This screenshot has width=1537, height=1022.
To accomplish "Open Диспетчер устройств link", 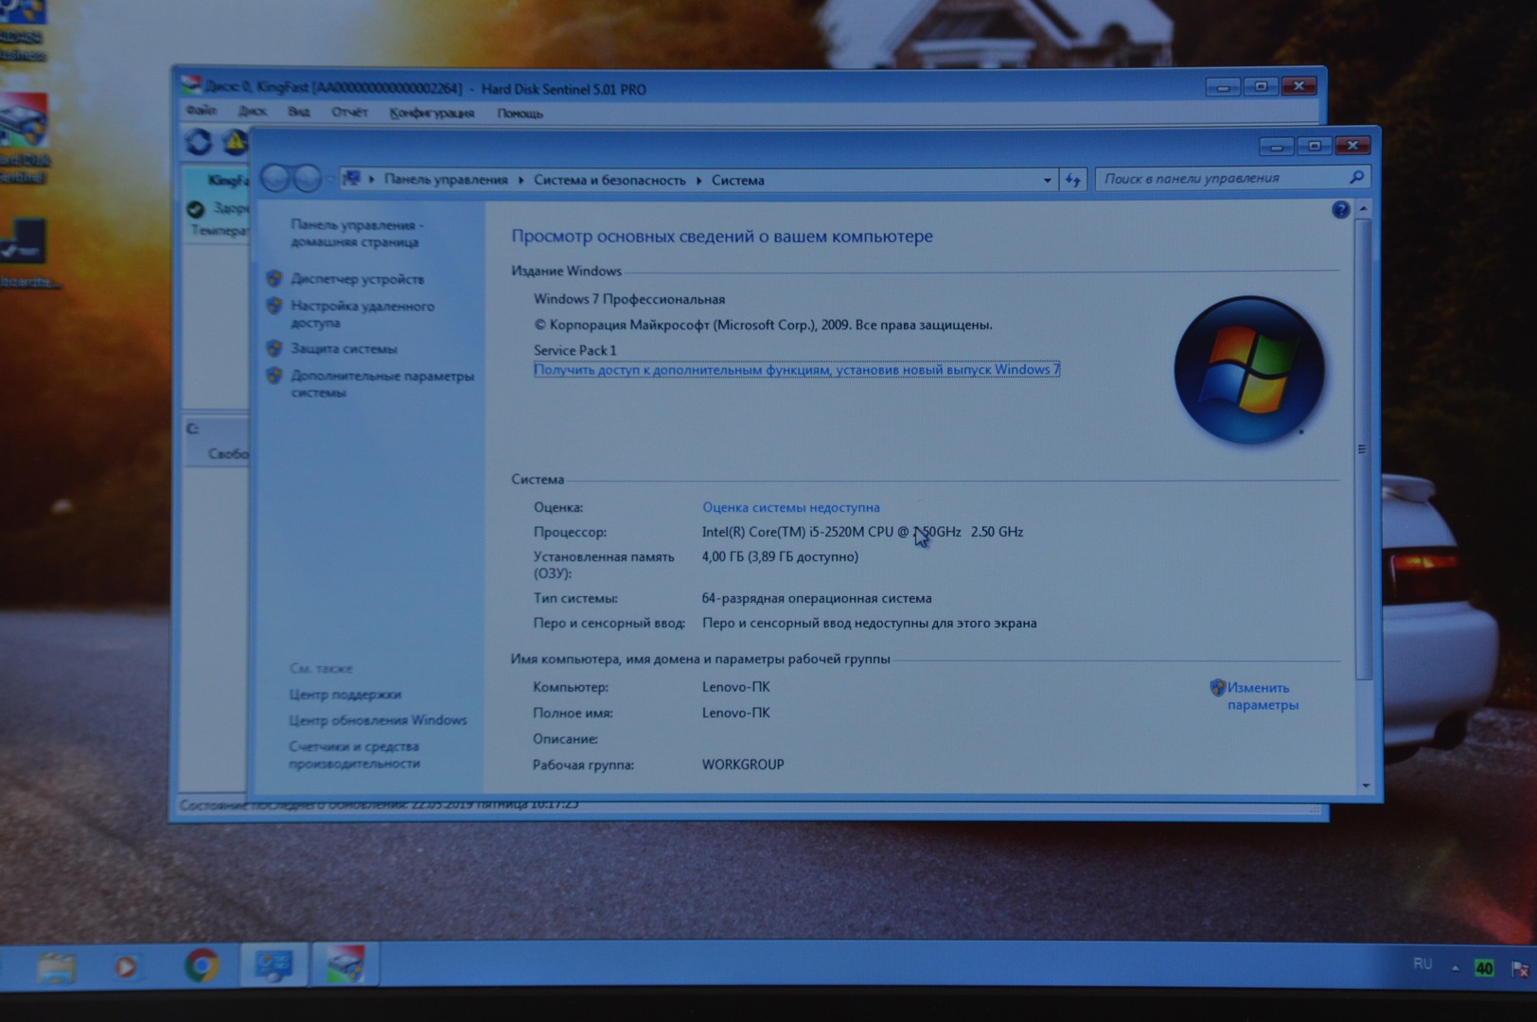I will point(358,279).
